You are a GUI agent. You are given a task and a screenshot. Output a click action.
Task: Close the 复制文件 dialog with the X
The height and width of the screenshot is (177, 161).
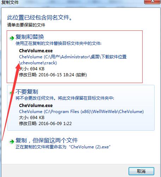153,2
